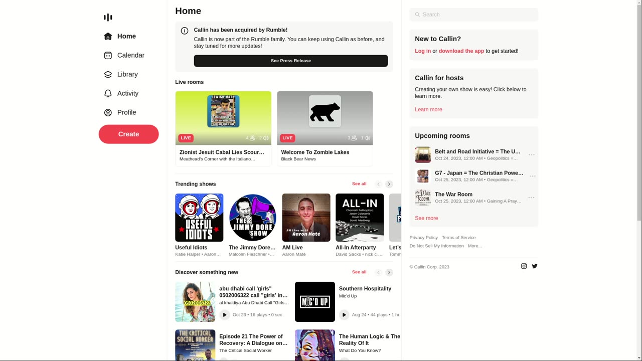The image size is (642, 361).
Task: Click speakers icon on Zionist Jesuit room
Action: tap(266, 138)
